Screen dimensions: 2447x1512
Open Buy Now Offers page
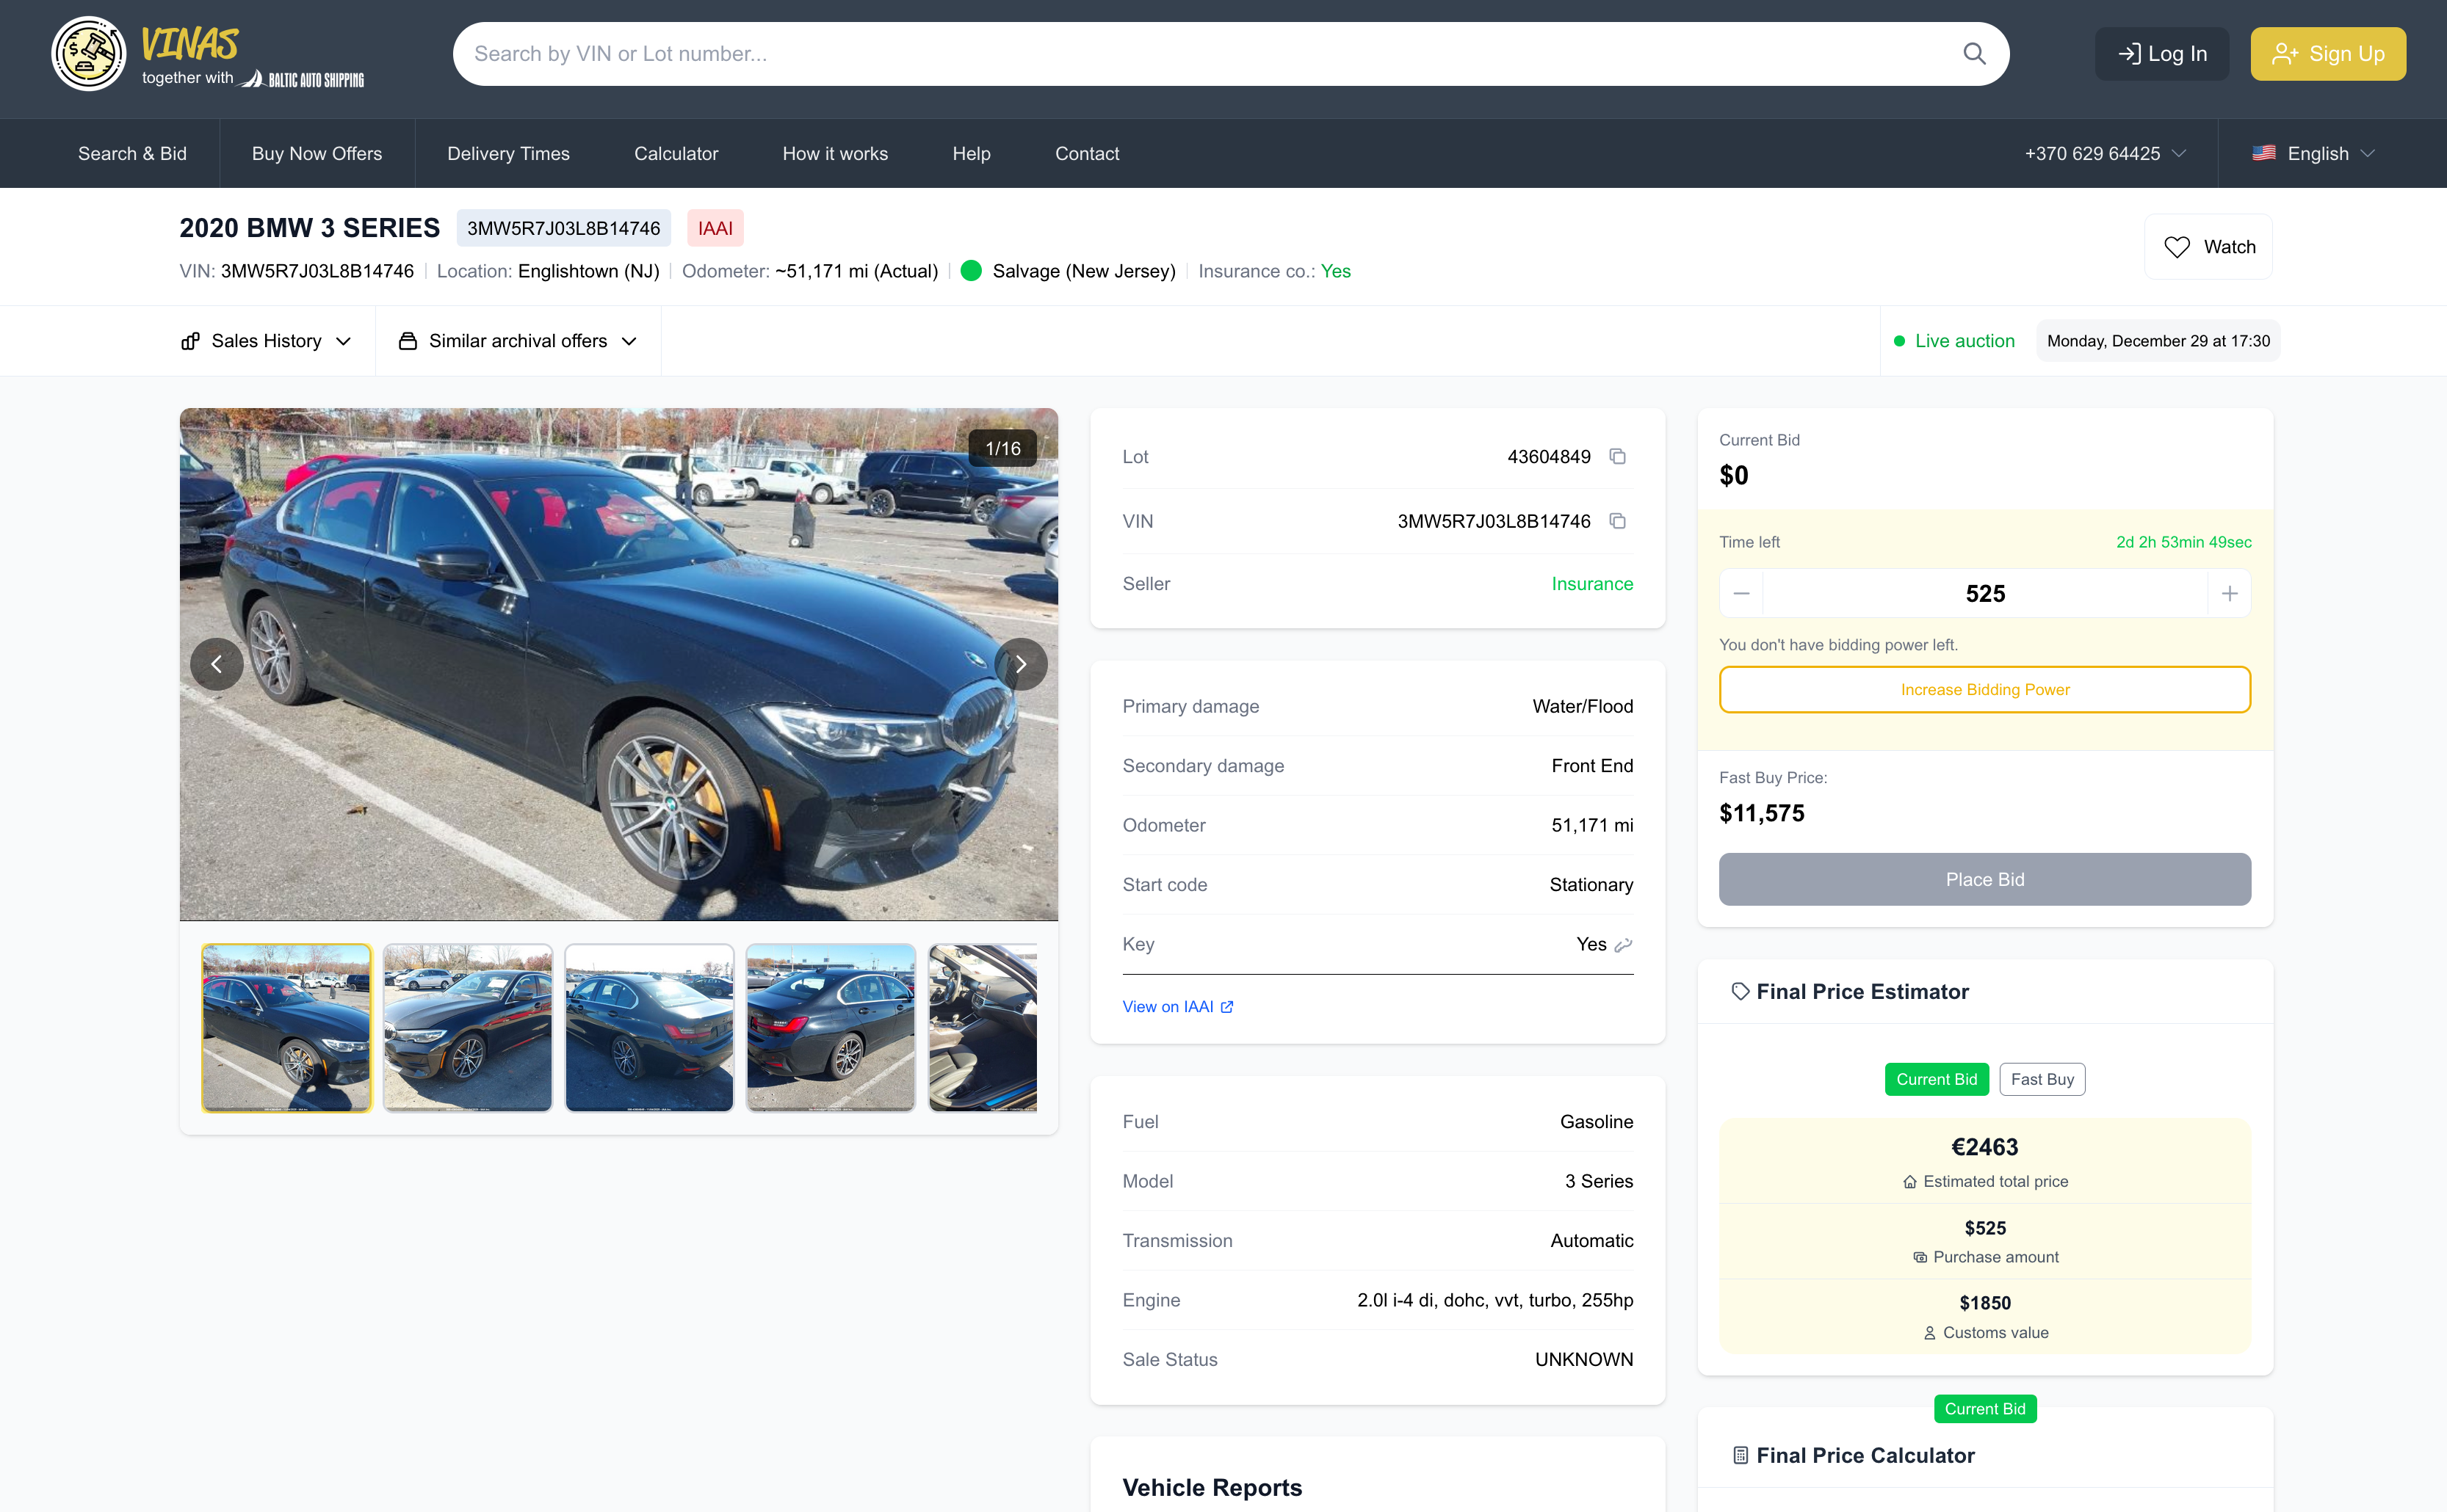(x=316, y=154)
